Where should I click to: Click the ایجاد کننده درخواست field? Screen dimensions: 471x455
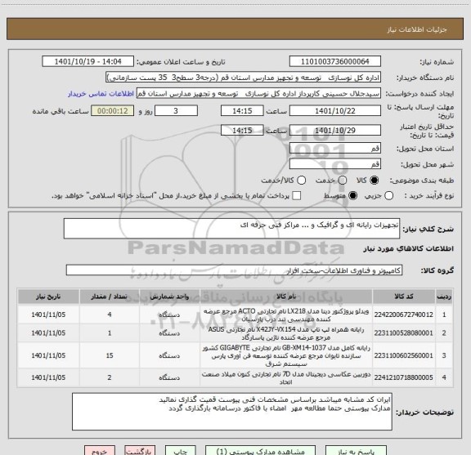tap(258, 93)
